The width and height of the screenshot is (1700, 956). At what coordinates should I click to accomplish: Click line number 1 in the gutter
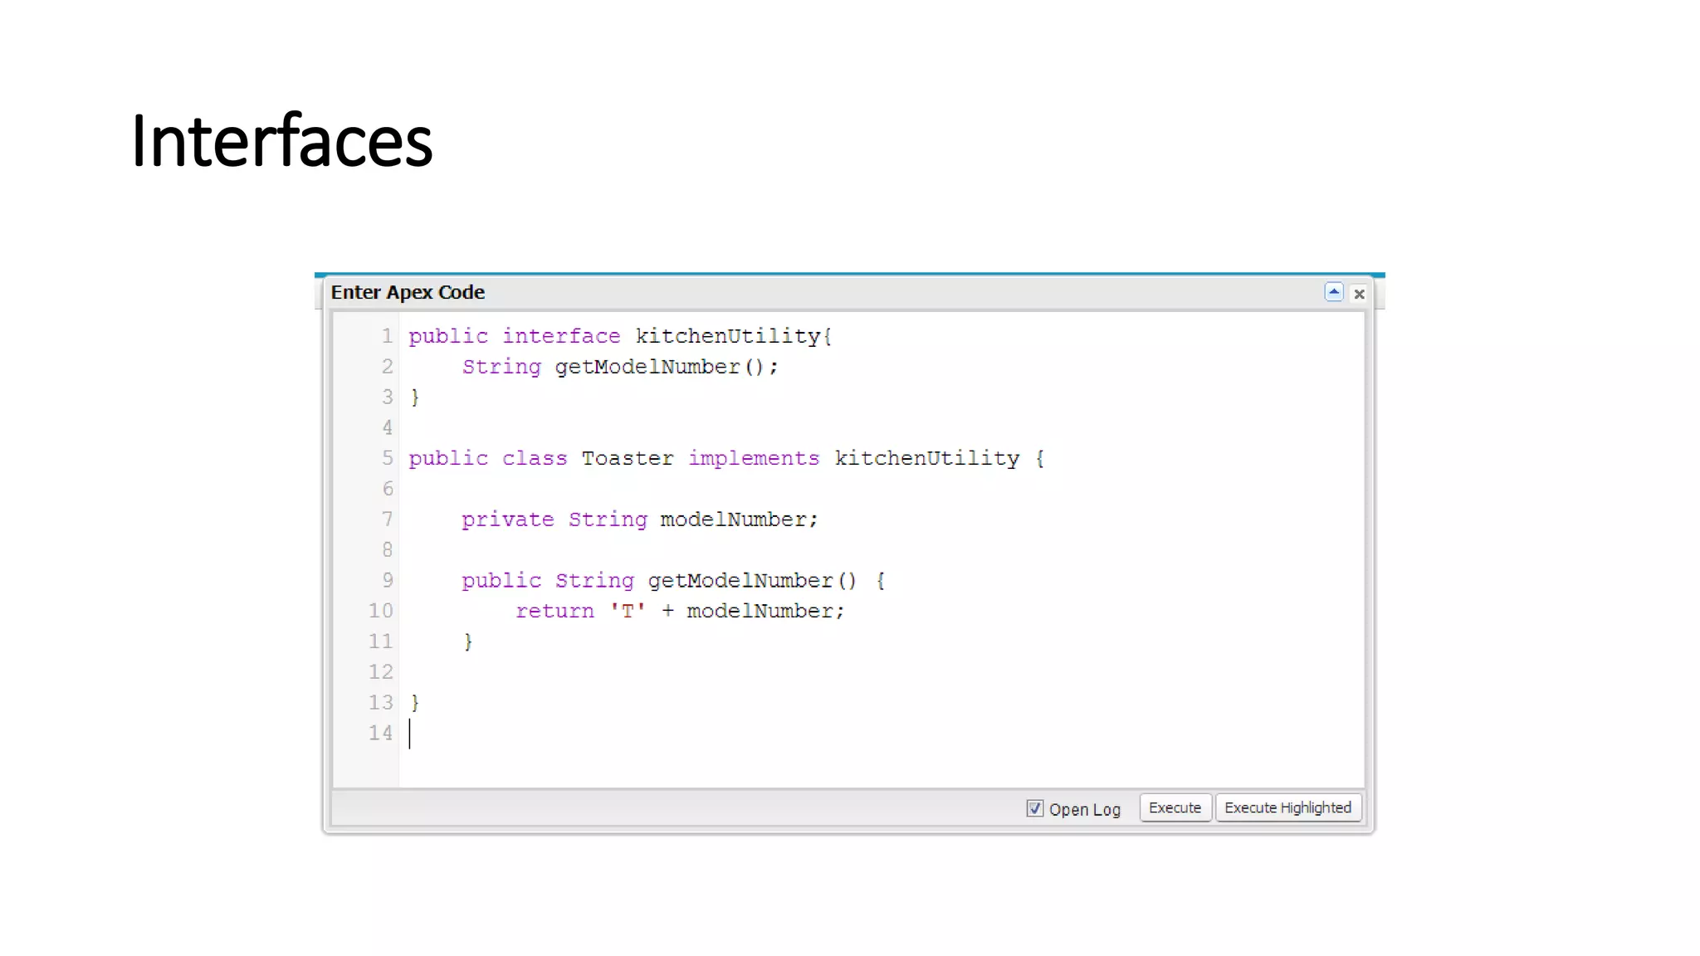387,336
